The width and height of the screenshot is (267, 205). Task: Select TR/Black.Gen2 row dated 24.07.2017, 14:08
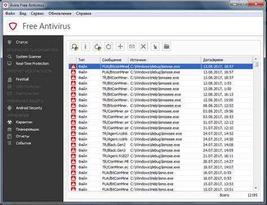(x=161, y=145)
